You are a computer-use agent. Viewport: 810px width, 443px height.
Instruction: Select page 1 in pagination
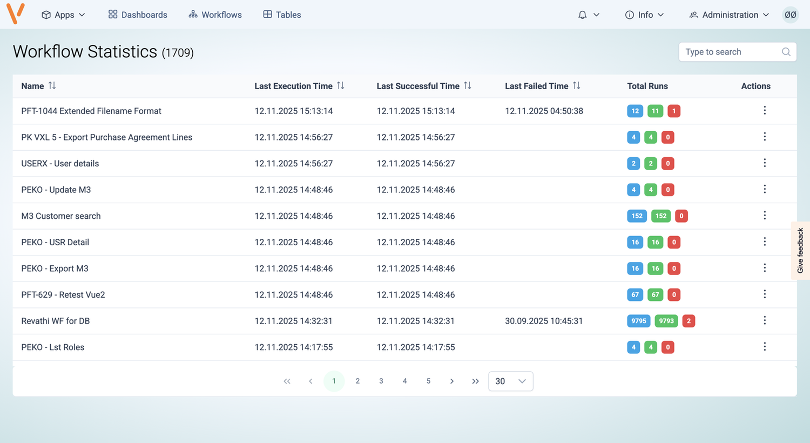point(334,381)
